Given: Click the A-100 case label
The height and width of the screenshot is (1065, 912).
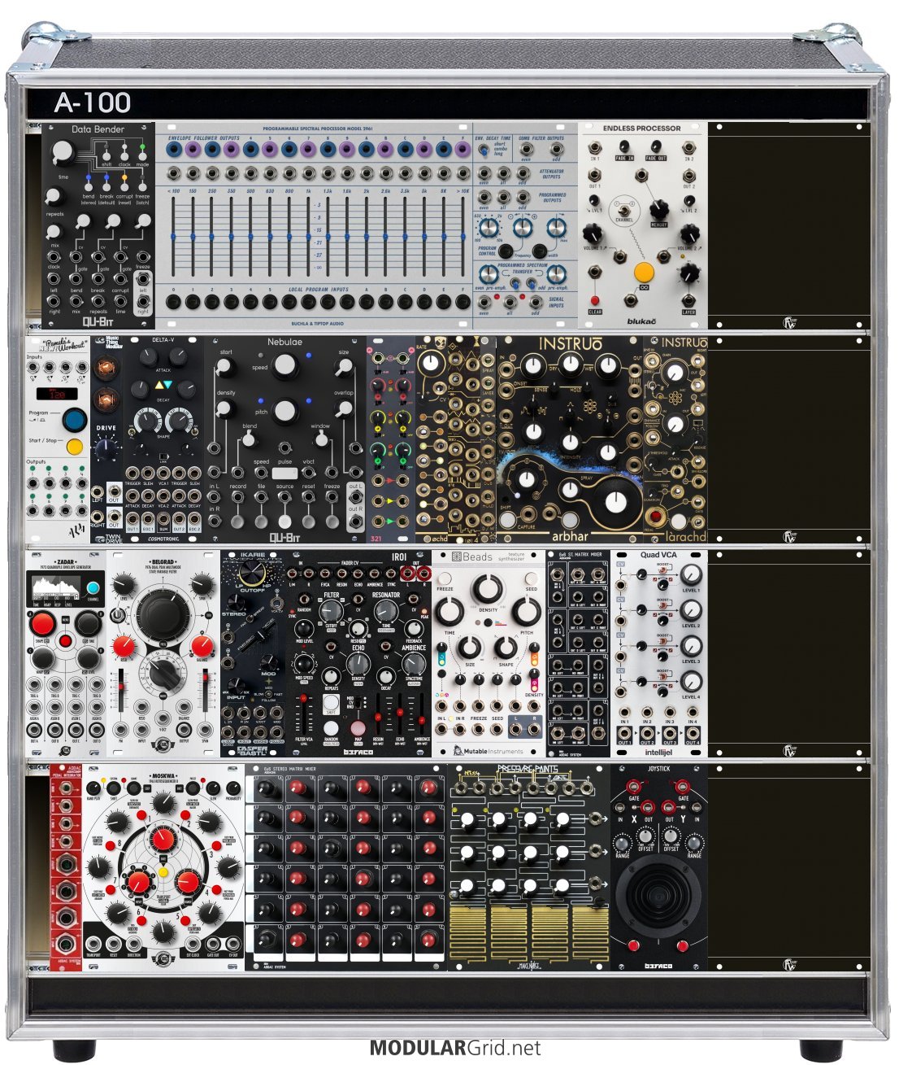Looking at the screenshot, I should click(93, 103).
